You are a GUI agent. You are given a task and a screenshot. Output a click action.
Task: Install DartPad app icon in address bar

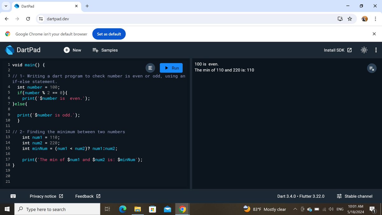click(340, 19)
